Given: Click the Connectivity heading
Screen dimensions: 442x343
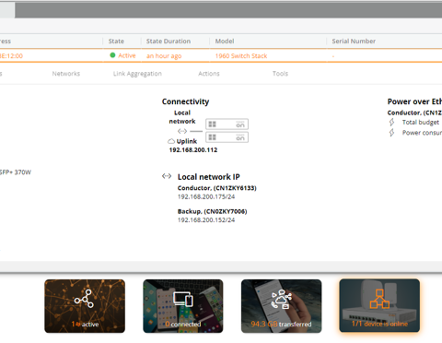Looking at the screenshot, I should click(185, 101).
